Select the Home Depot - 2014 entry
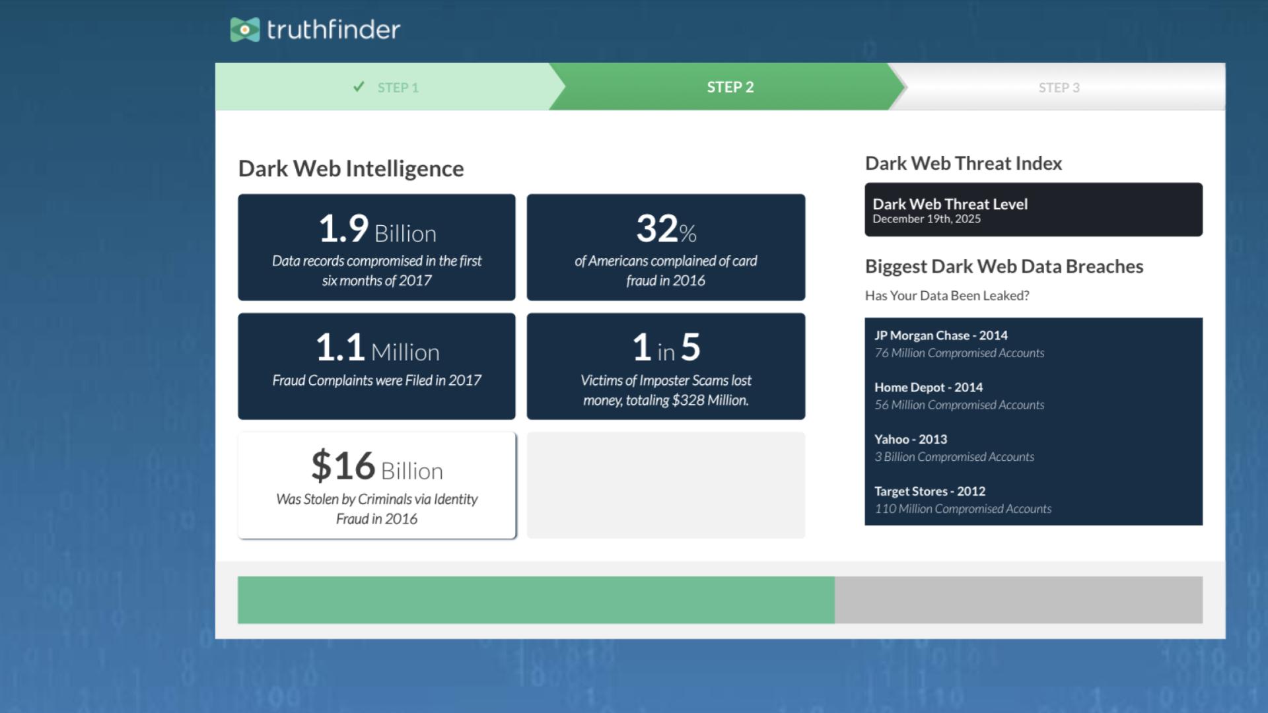The height and width of the screenshot is (713, 1268). click(929, 388)
